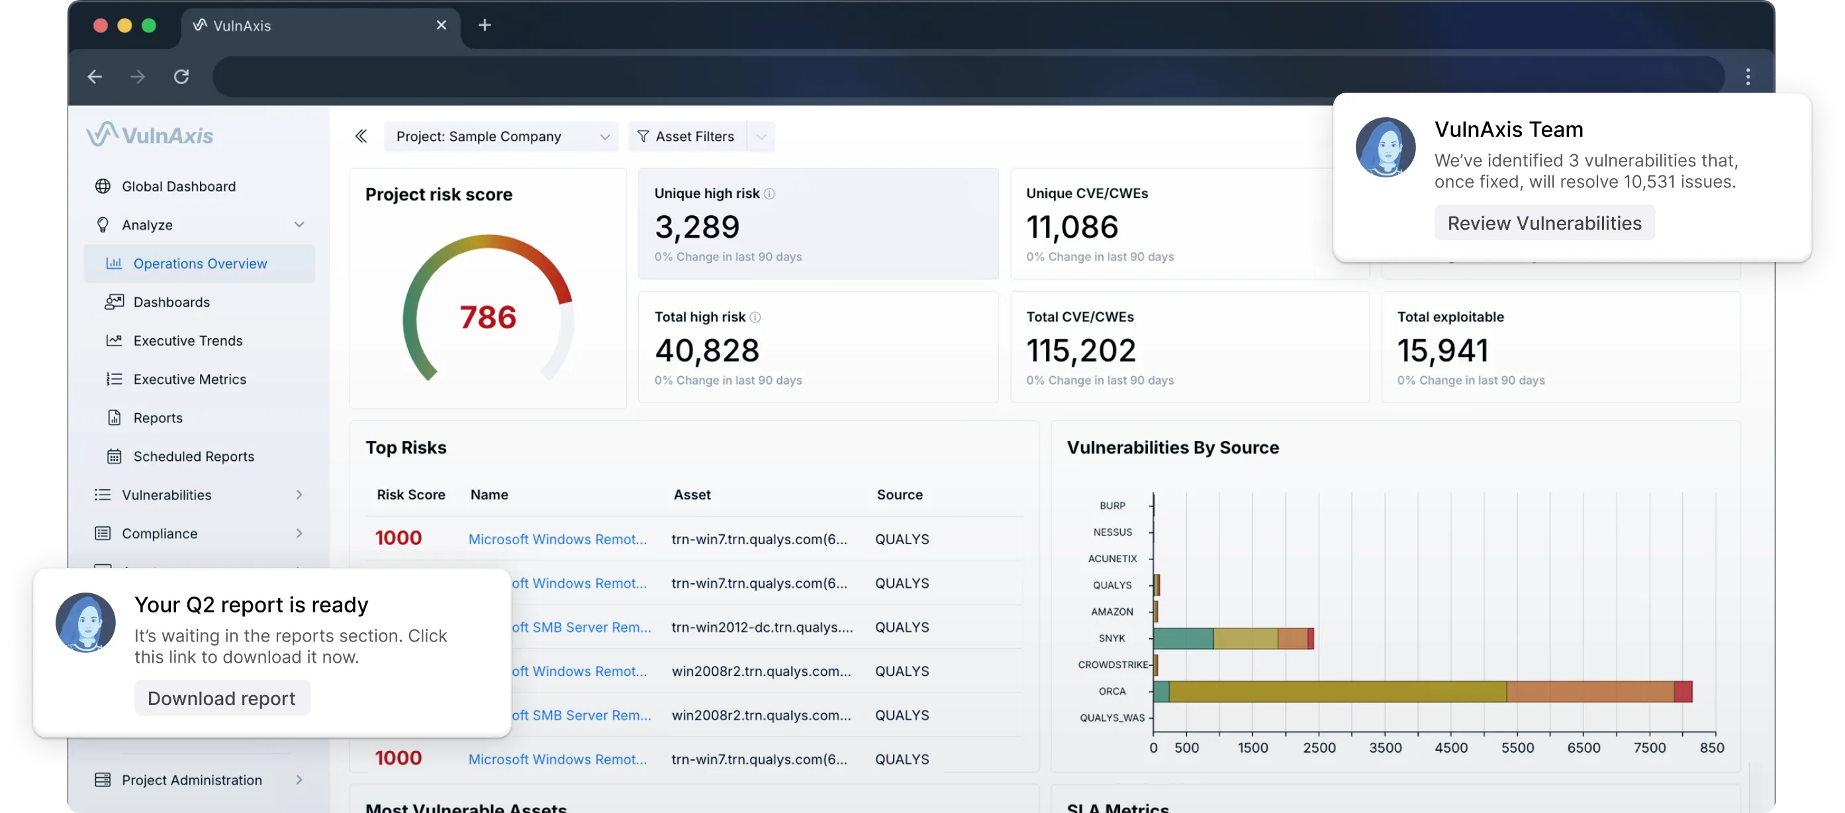
Task: Click the Global Dashboard globe icon
Action: click(103, 186)
